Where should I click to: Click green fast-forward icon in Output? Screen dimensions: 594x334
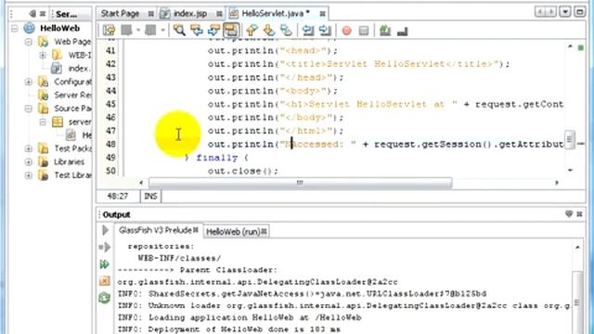tap(105, 264)
